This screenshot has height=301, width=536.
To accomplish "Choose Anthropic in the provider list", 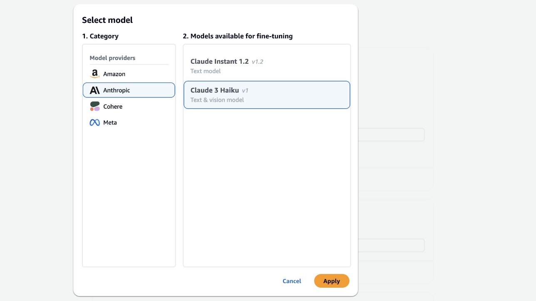I will [117, 90].
